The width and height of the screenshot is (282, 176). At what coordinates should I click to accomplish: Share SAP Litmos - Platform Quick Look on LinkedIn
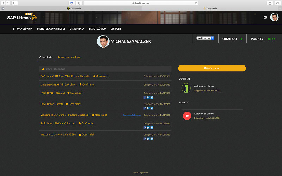[148, 128]
